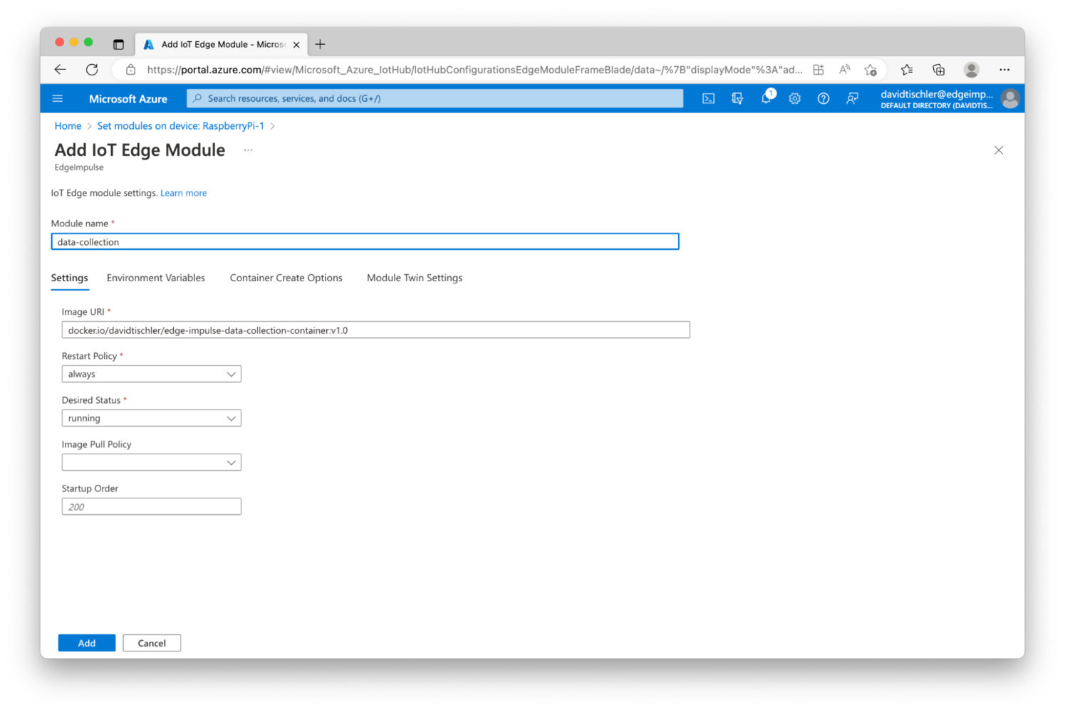
Task: Follow the Learn more link
Action: pos(184,193)
